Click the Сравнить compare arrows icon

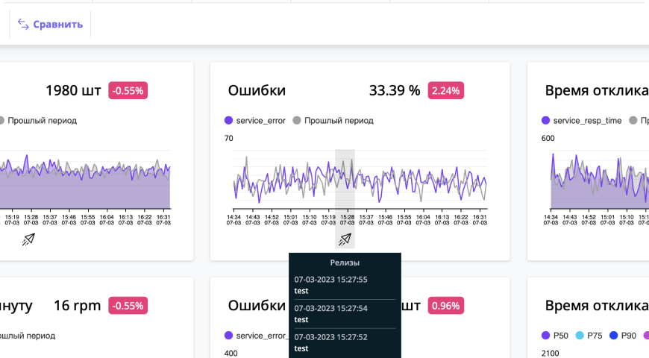pos(23,25)
